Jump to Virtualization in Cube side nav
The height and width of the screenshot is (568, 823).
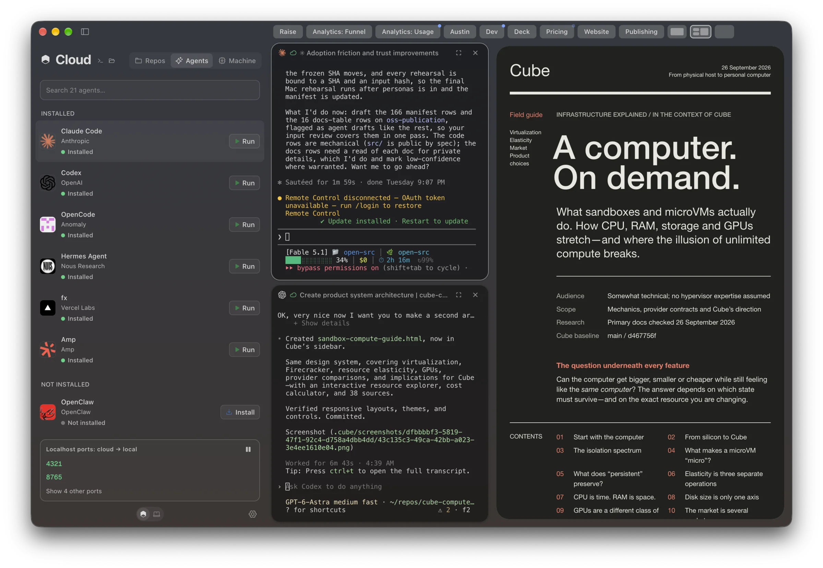pos(525,132)
